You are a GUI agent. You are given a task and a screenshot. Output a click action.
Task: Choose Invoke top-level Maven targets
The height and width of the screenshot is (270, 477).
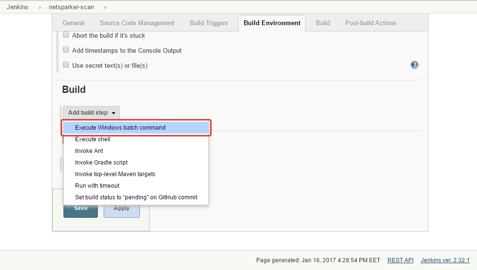(115, 174)
